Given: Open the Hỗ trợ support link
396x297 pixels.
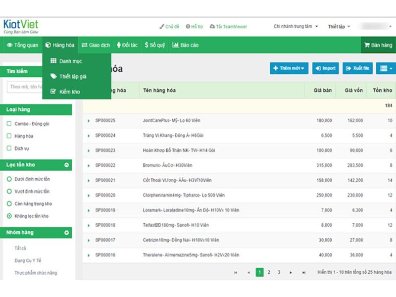Looking at the screenshot, I should click(x=194, y=26).
